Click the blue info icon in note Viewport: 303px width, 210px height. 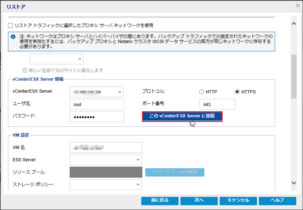[x=13, y=37]
